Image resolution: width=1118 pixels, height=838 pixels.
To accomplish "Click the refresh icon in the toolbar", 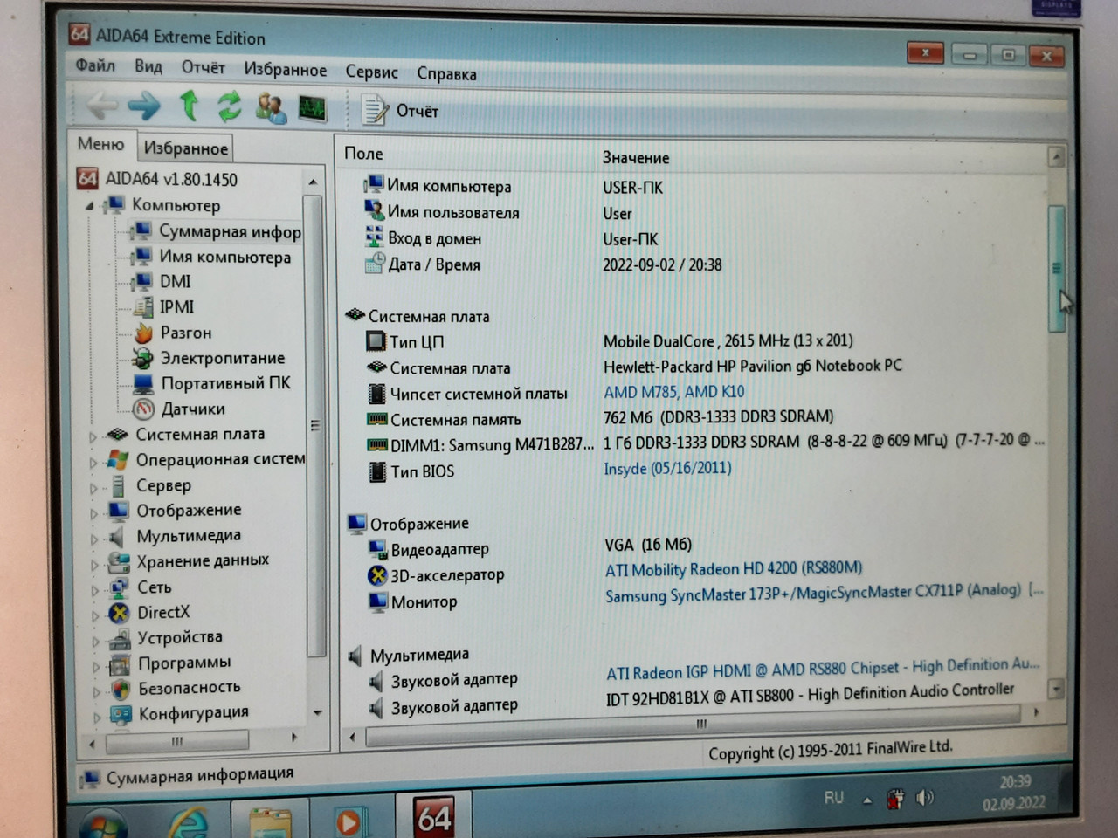I will coord(229,106).
